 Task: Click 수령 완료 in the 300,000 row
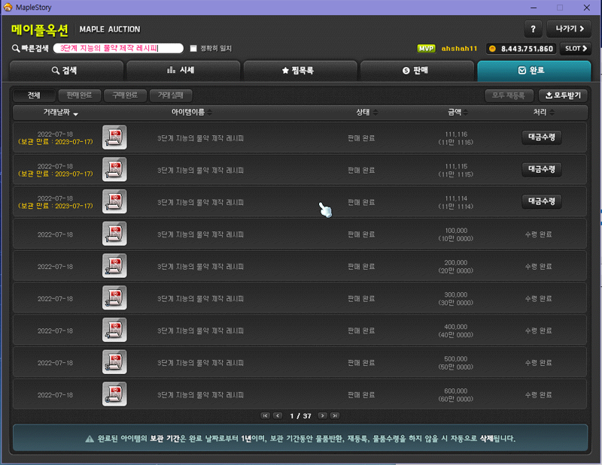538,299
